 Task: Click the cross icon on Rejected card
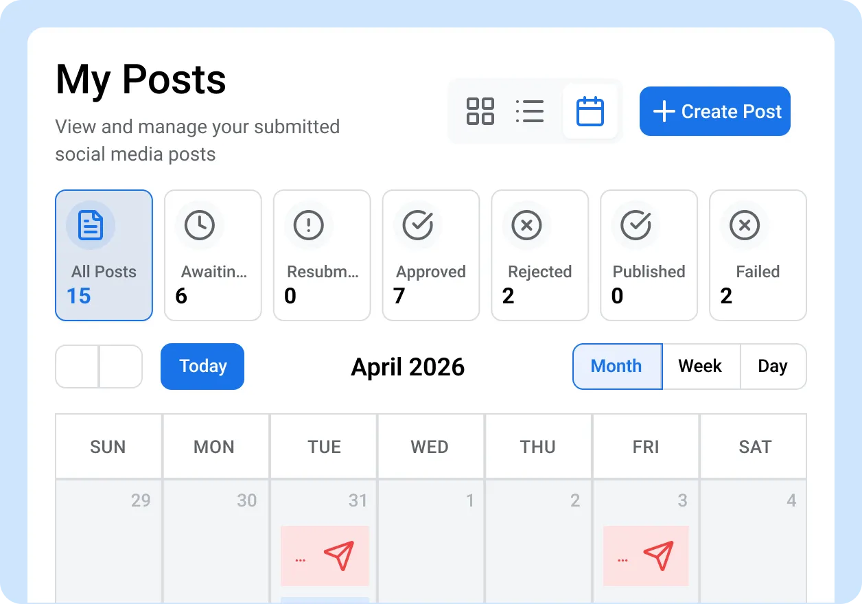(526, 224)
